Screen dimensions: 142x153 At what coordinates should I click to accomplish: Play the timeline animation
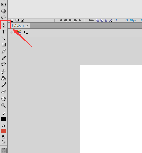tap(70, 20)
